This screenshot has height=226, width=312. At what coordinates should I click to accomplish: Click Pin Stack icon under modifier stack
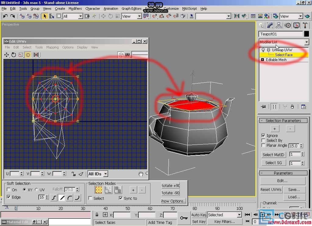(263, 107)
